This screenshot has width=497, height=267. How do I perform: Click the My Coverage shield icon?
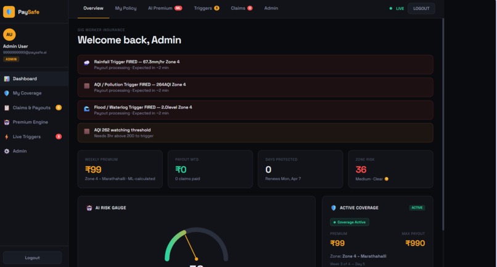[7, 93]
